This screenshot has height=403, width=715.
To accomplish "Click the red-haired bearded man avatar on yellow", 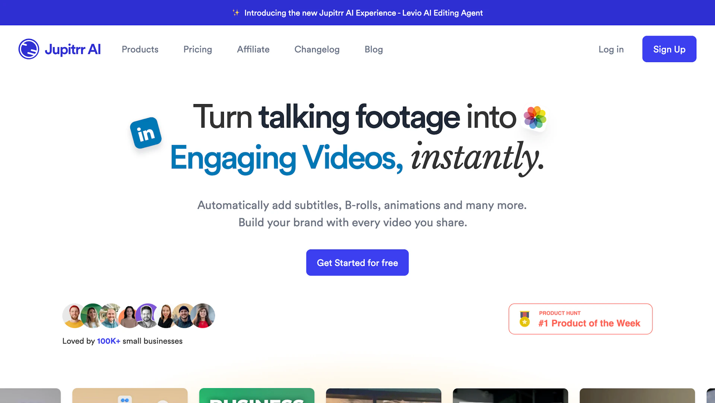I will click(74, 316).
